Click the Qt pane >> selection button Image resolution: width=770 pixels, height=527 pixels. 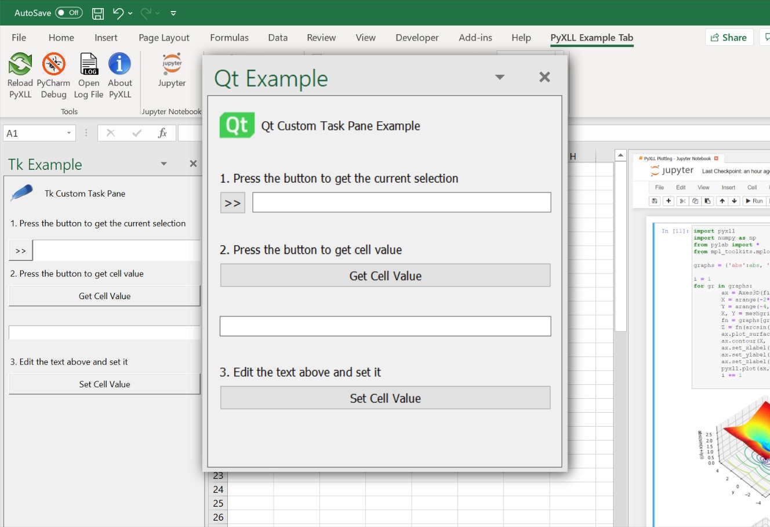(233, 203)
